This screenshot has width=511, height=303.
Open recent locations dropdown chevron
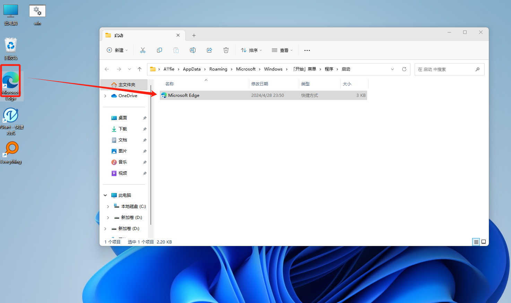click(x=129, y=69)
